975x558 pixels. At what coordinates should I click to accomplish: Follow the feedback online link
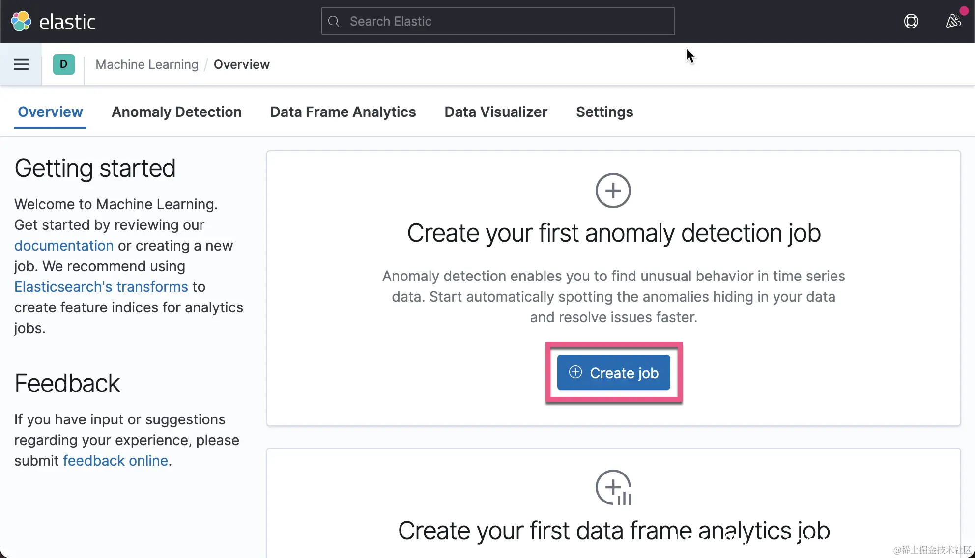[115, 461]
